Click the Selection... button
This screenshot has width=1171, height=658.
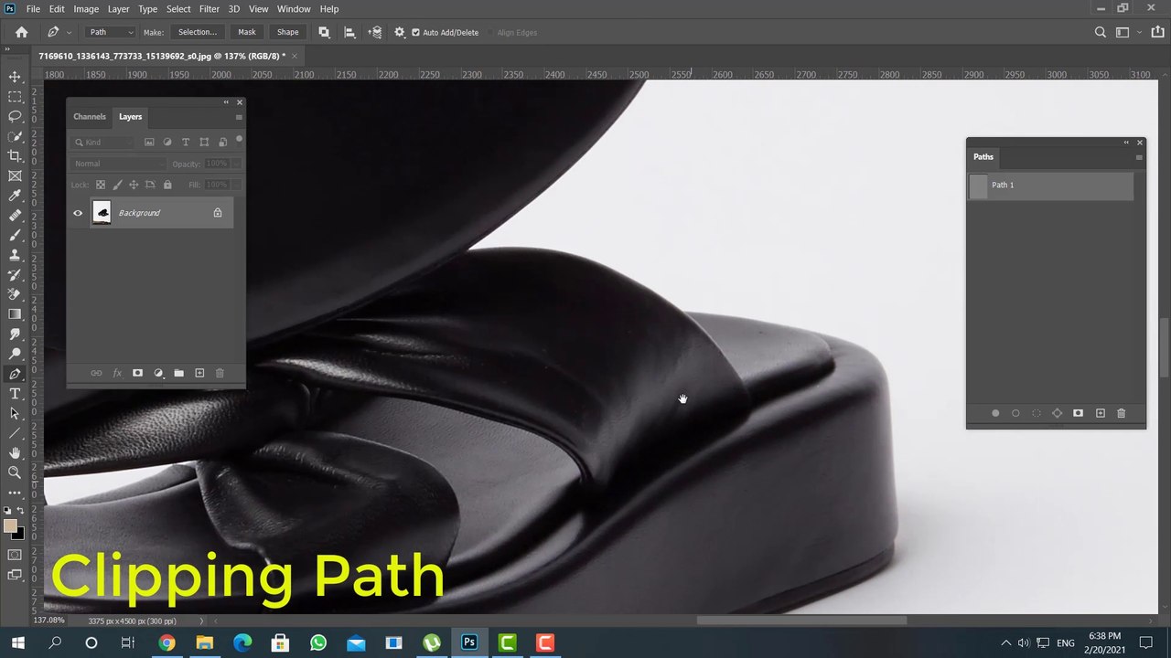coord(198,32)
